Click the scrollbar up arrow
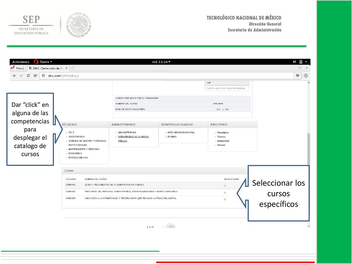Image resolution: width=352 pixels, height=264 pixels. (x=309, y=83)
